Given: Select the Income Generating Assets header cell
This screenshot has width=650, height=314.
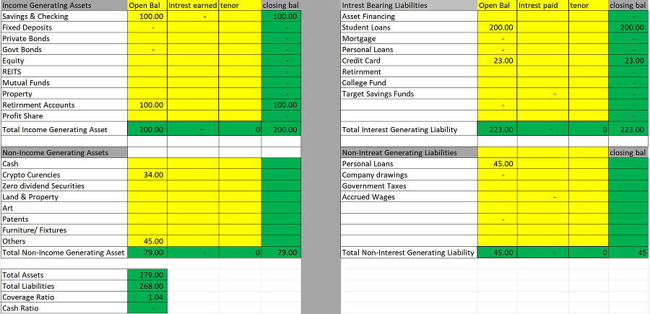Looking at the screenshot, I should 64,5.
